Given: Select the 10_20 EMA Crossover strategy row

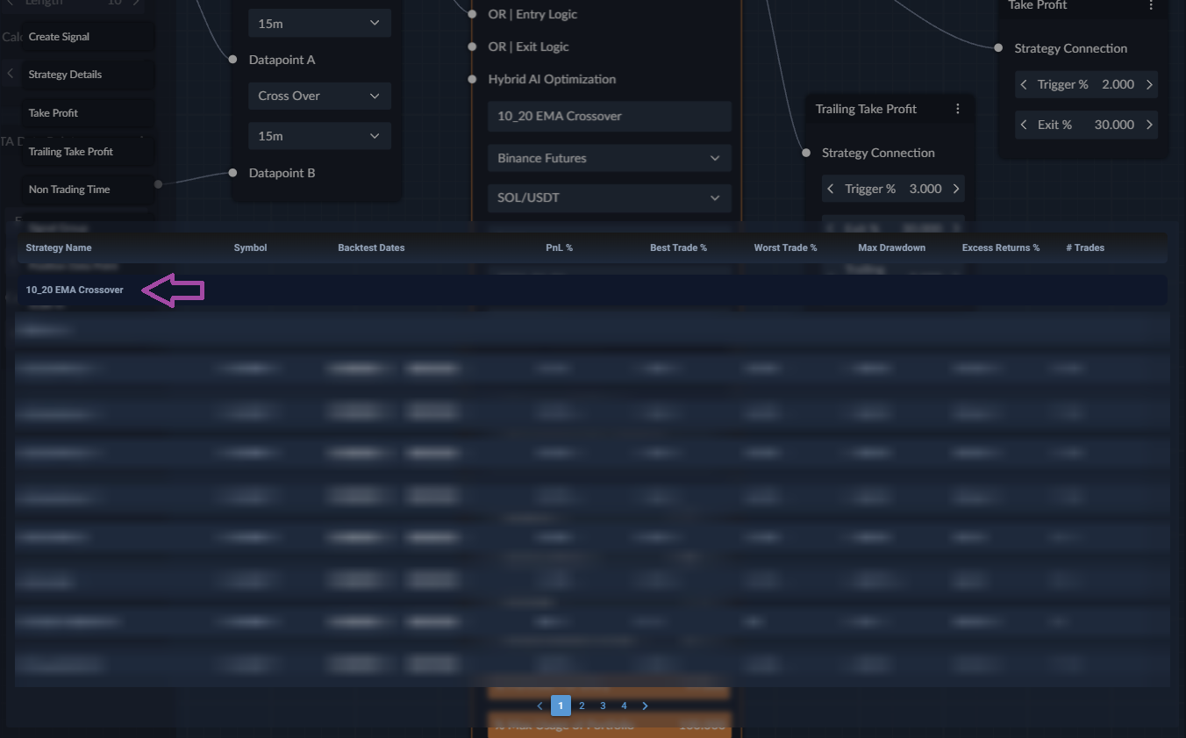Looking at the screenshot, I should tap(591, 290).
